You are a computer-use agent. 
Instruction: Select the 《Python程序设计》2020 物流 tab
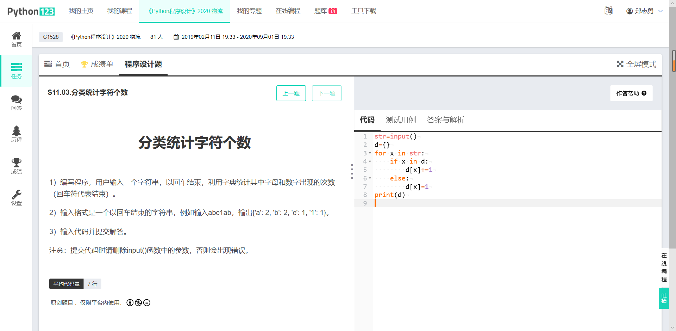(184, 11)
